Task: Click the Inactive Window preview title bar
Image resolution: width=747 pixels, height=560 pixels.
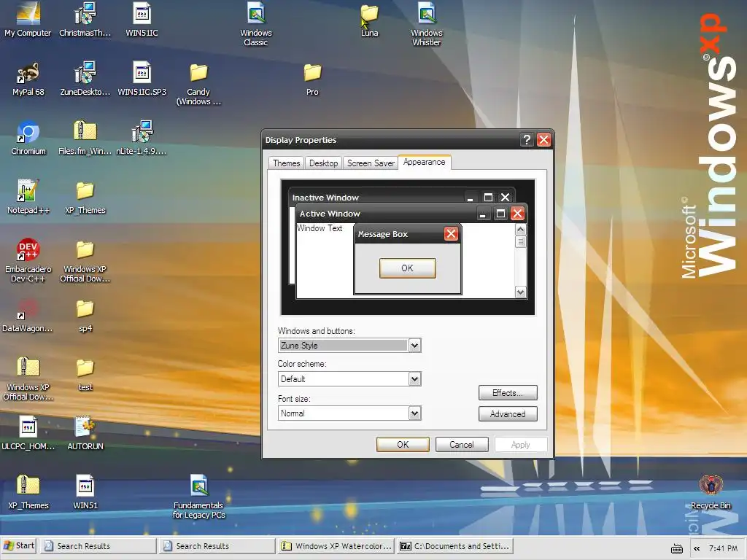Action: (376, 197)
